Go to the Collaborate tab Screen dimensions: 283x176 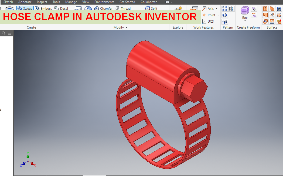coord(149,2)
